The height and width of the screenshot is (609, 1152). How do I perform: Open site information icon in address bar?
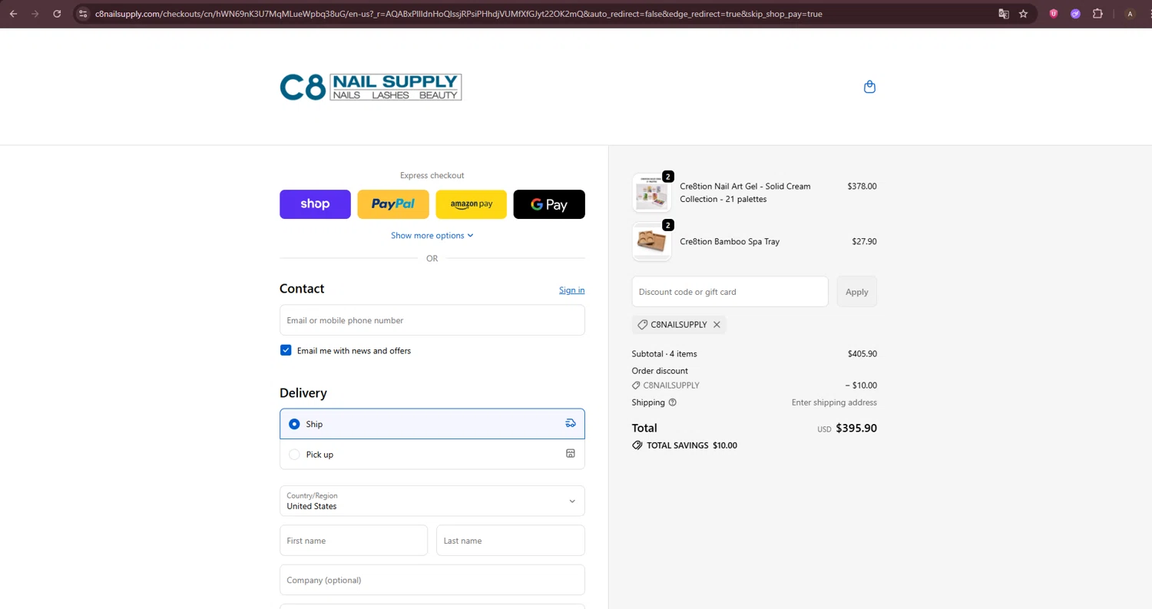(84, 14)
